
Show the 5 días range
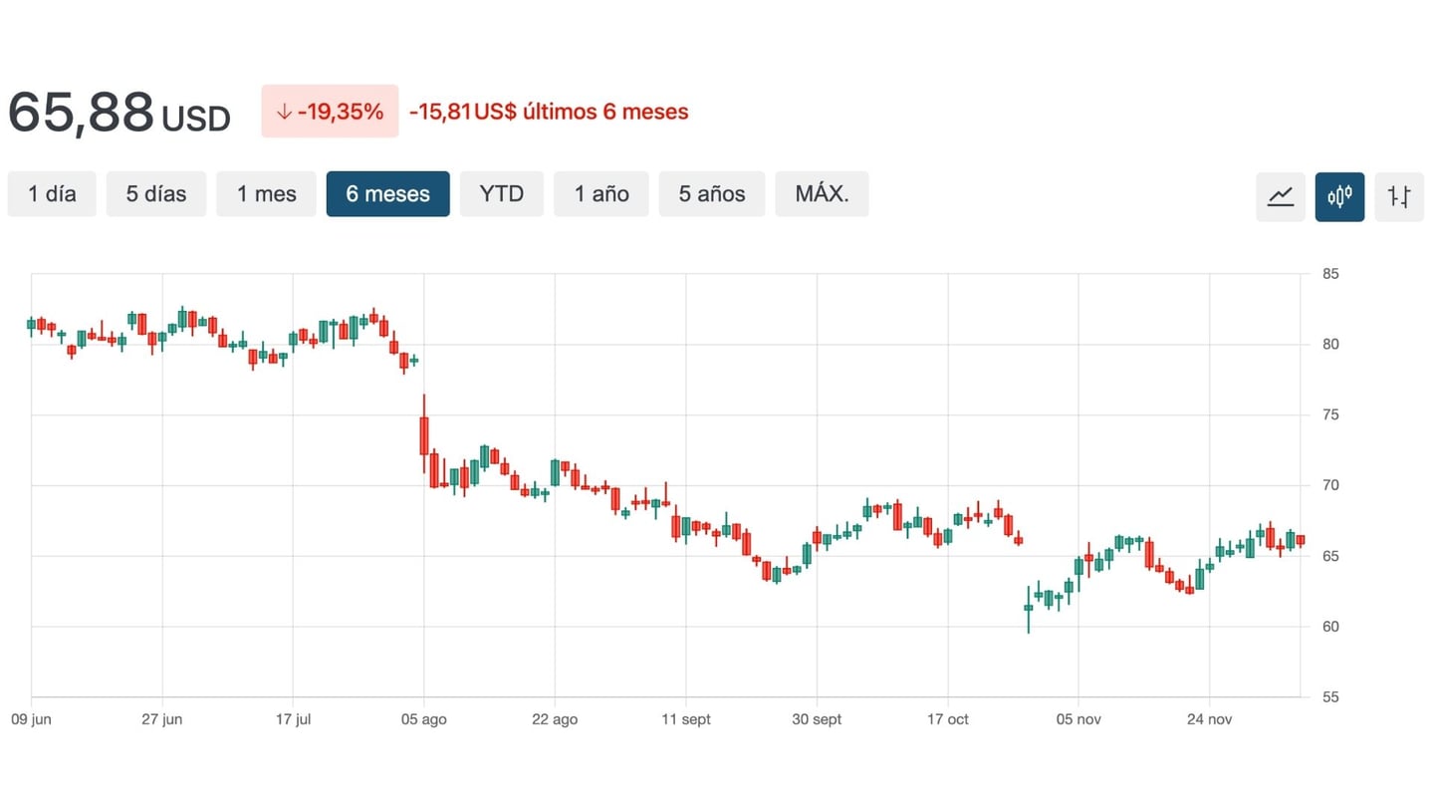point(156,193)
